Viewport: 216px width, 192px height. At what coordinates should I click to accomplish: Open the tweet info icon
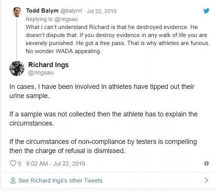206,163
